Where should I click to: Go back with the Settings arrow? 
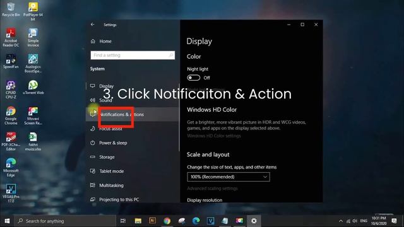point(93,25)
